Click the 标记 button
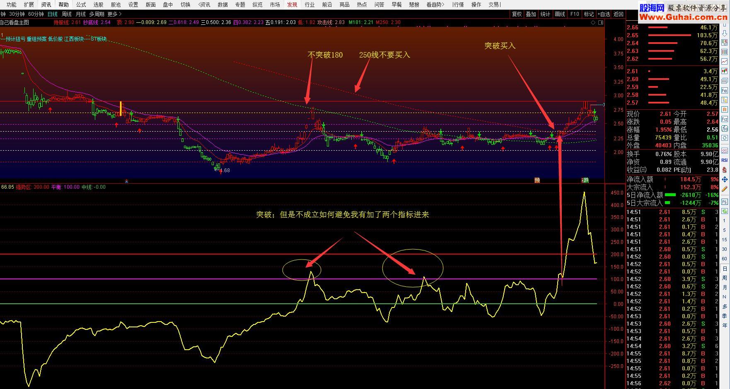The width and height of the screenshot is (730, 389). point(589,14)
